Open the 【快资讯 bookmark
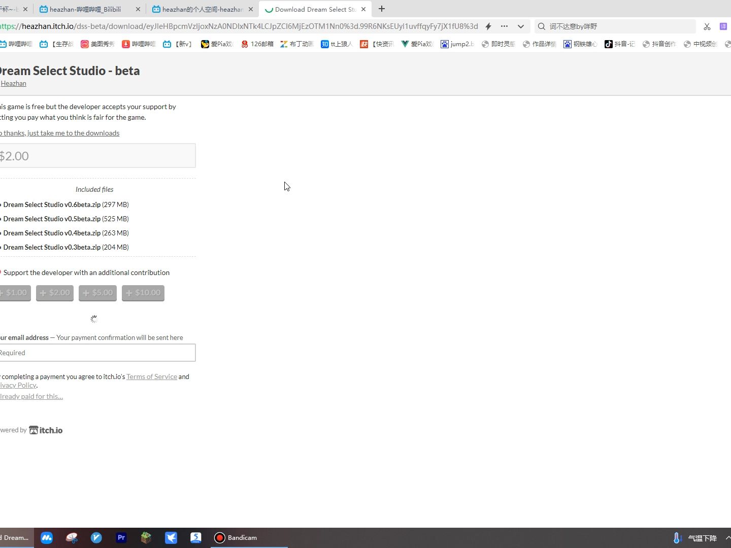This screenshot has width=731, height=548. (x=377, y=44)
